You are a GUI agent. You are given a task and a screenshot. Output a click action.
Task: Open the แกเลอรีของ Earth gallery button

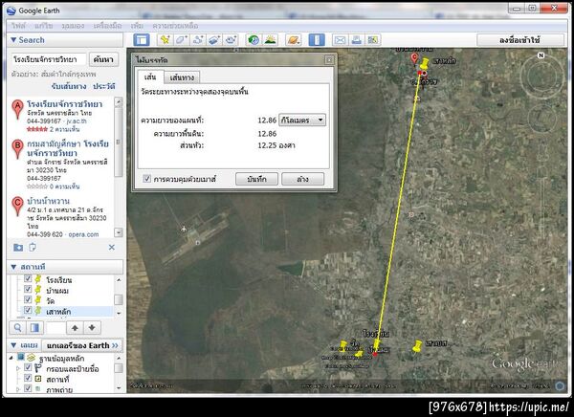coord(82,345)
